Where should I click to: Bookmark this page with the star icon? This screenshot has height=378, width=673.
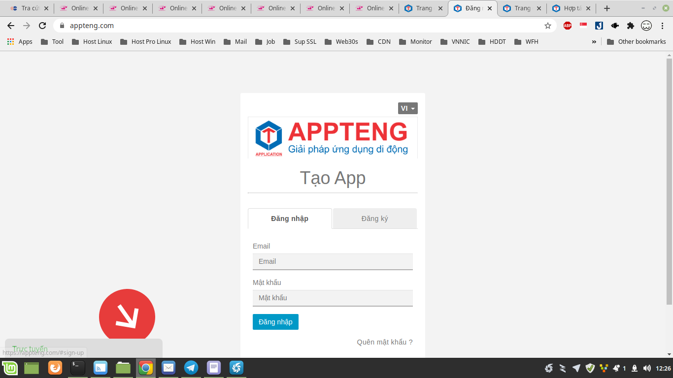tap(548, 26)
